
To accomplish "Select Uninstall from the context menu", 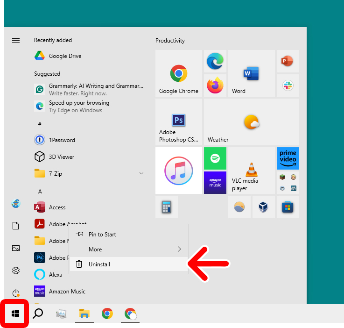I will click(129, 264).
